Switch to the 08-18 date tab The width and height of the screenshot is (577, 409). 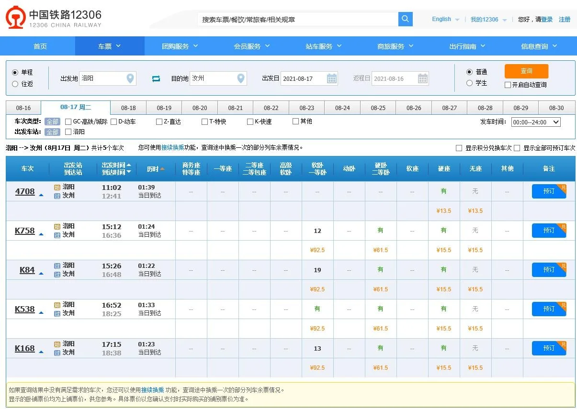pyautogui.click(x=128, y=108)
